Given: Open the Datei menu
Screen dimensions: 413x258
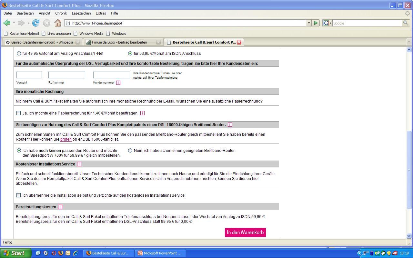Looking at the screenshot, I should [8, 13].
